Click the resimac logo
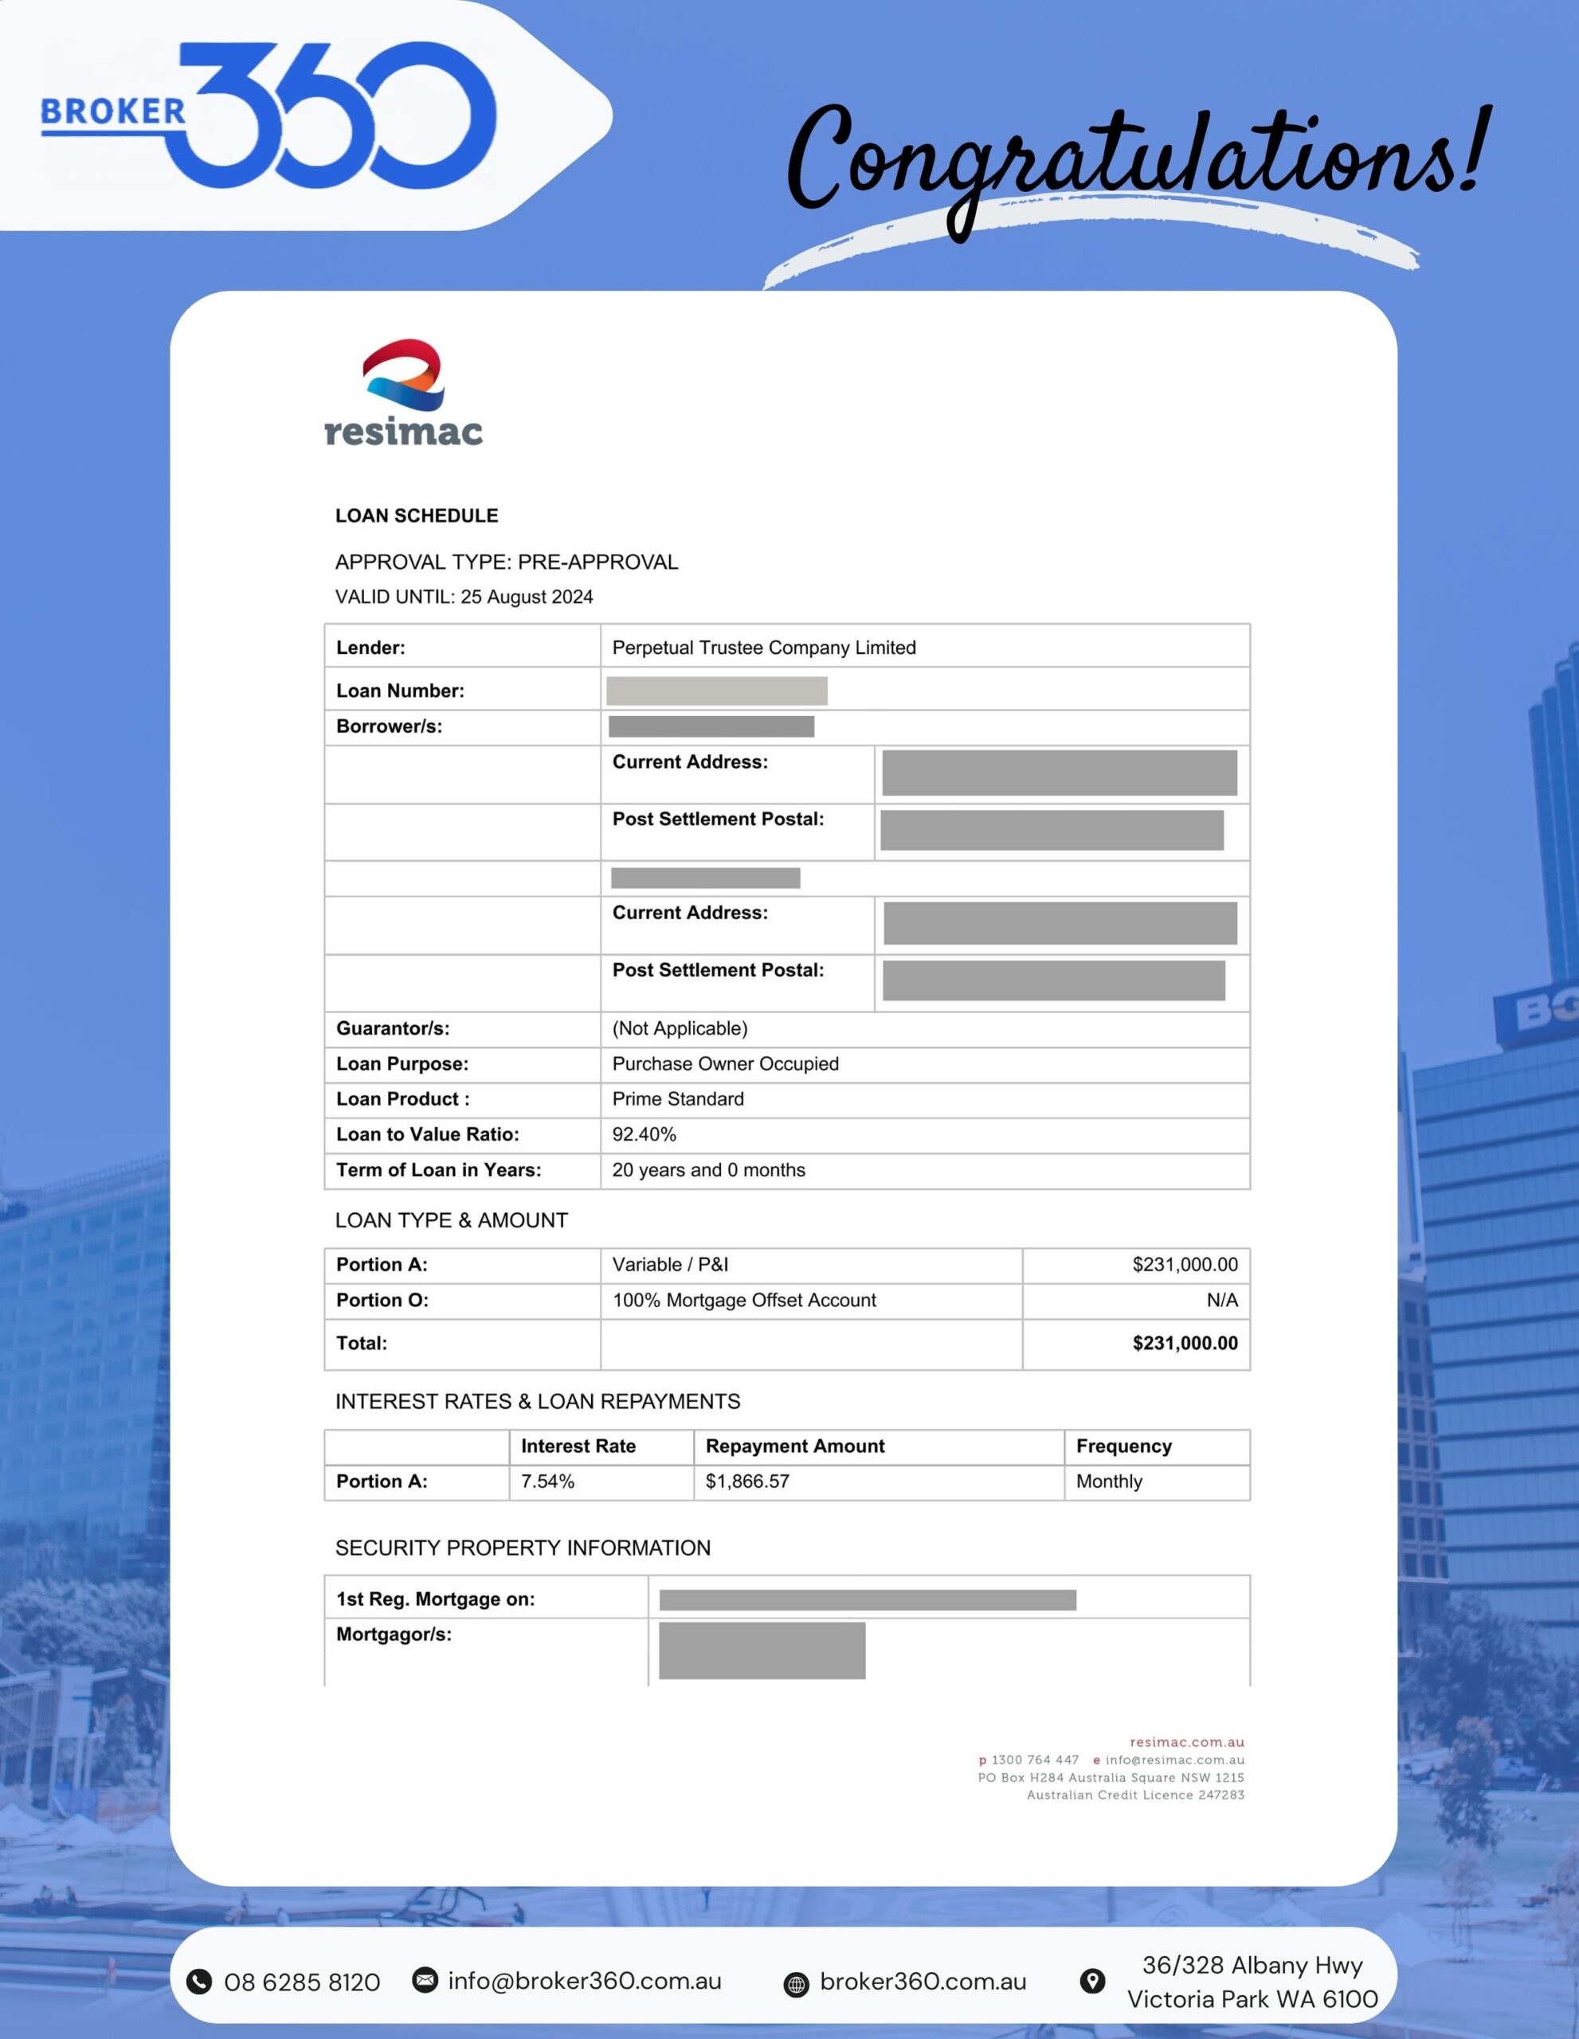 pyautogui.click(x=403, y=393)
